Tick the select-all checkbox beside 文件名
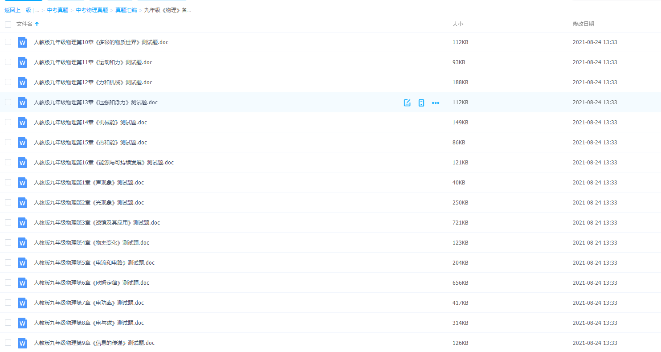This screenshot has width=661, height=352. (8, 24)
